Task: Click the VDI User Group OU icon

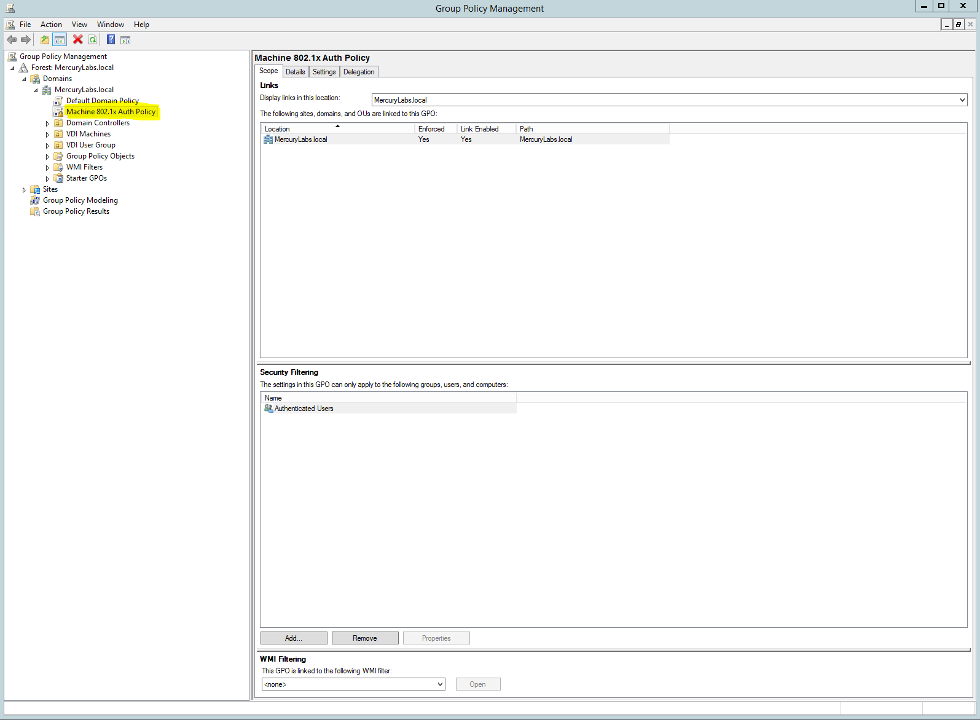Action: coord(58,145)
